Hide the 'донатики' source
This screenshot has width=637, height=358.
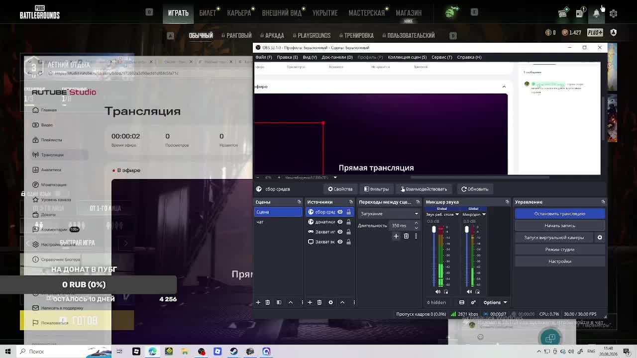[340, 222]
